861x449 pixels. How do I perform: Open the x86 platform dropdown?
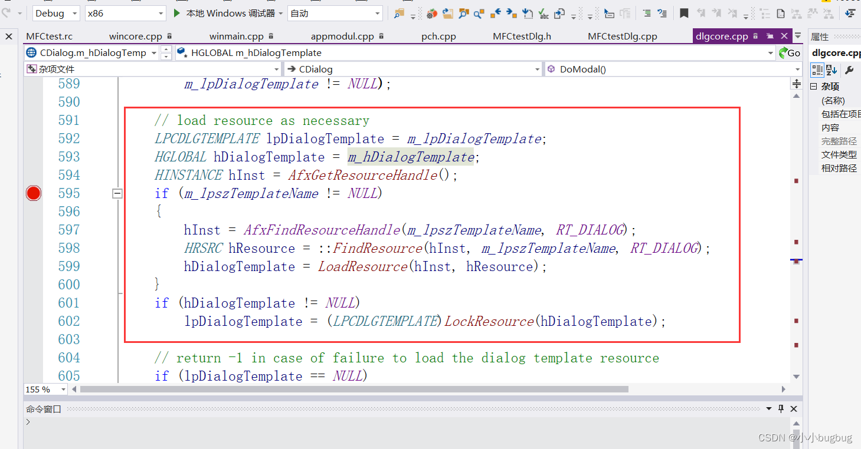(126, 13)
